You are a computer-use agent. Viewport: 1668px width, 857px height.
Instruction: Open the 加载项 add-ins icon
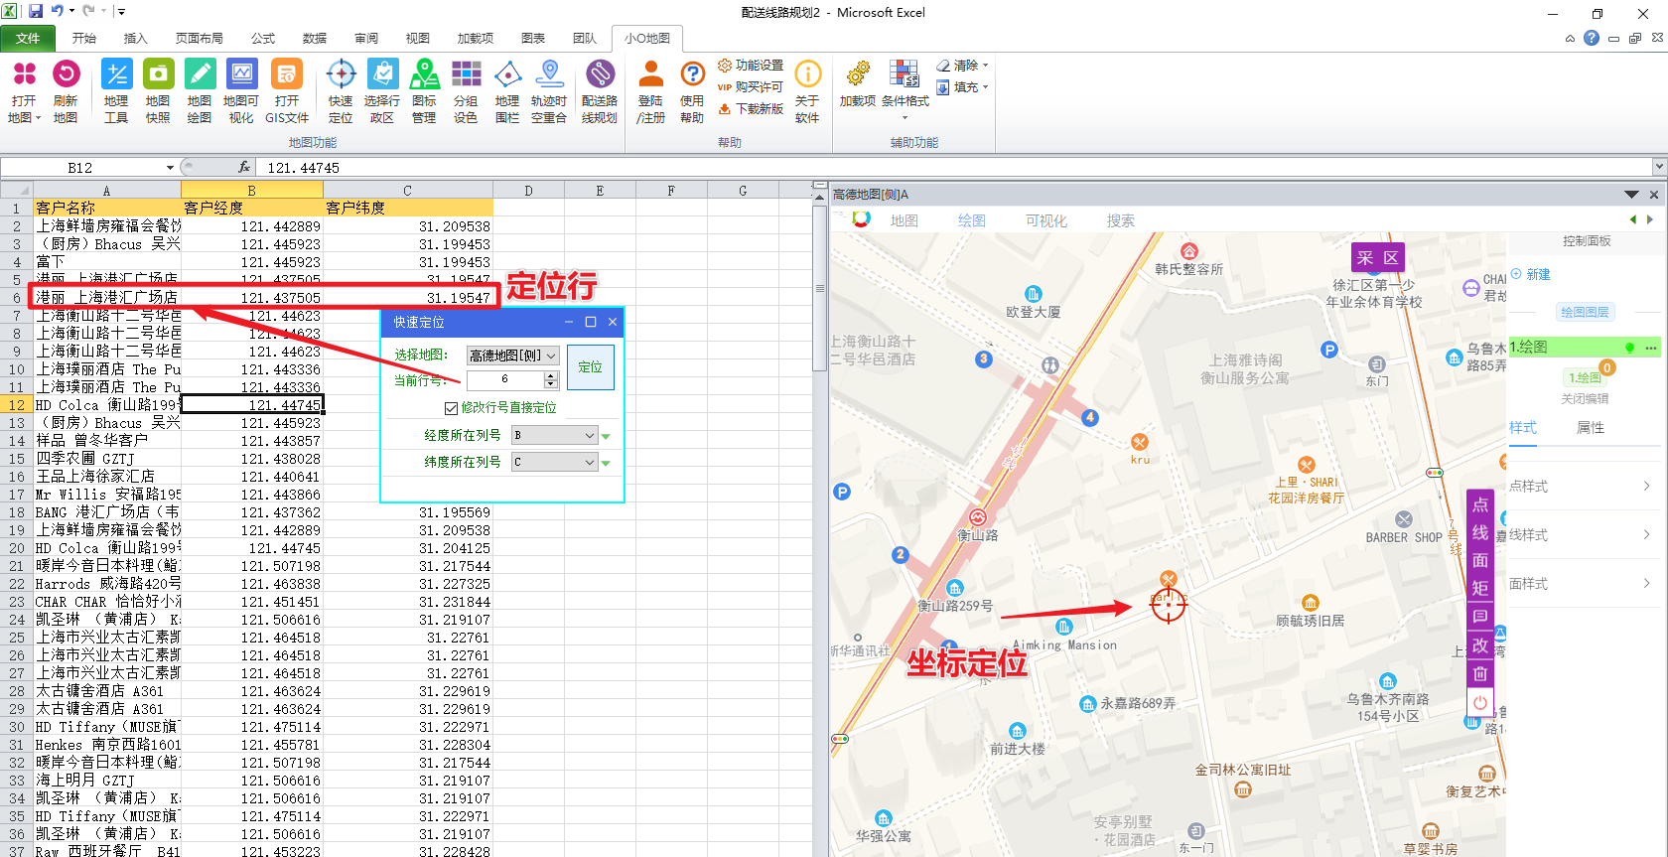coord(858,84)
